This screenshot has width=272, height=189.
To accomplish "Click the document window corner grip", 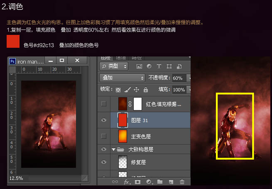I will tap(85, 178).
